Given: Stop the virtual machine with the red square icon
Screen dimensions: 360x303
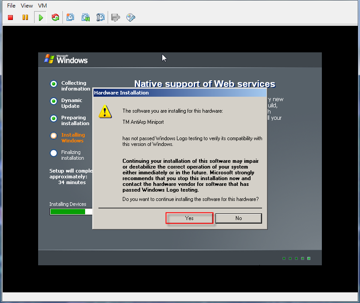Looking at the screenshot, I should click(10, 17).
